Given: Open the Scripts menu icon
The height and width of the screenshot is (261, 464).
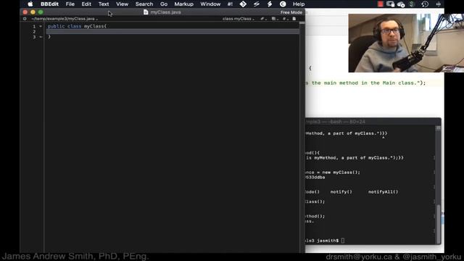Looking at the screenshot, I should (256, 4).
